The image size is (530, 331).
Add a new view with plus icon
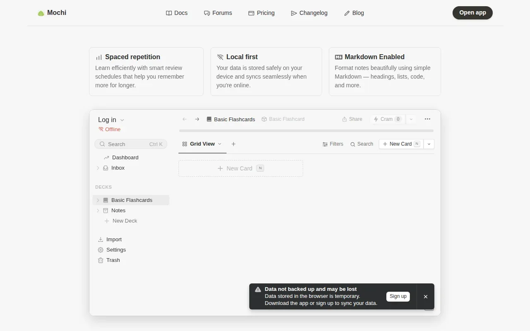234,144
